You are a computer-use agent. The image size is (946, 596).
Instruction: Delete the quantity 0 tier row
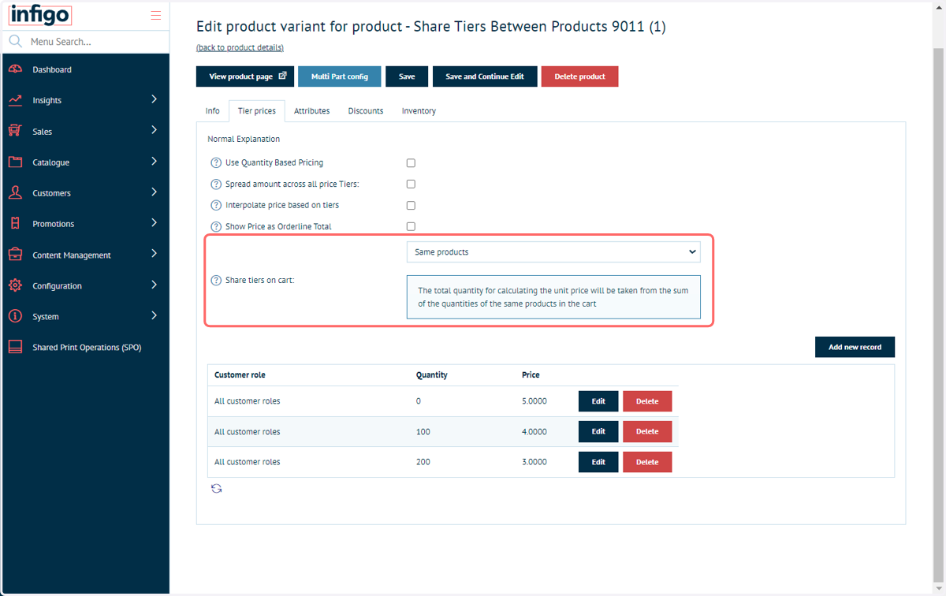(x=647, y=401)
